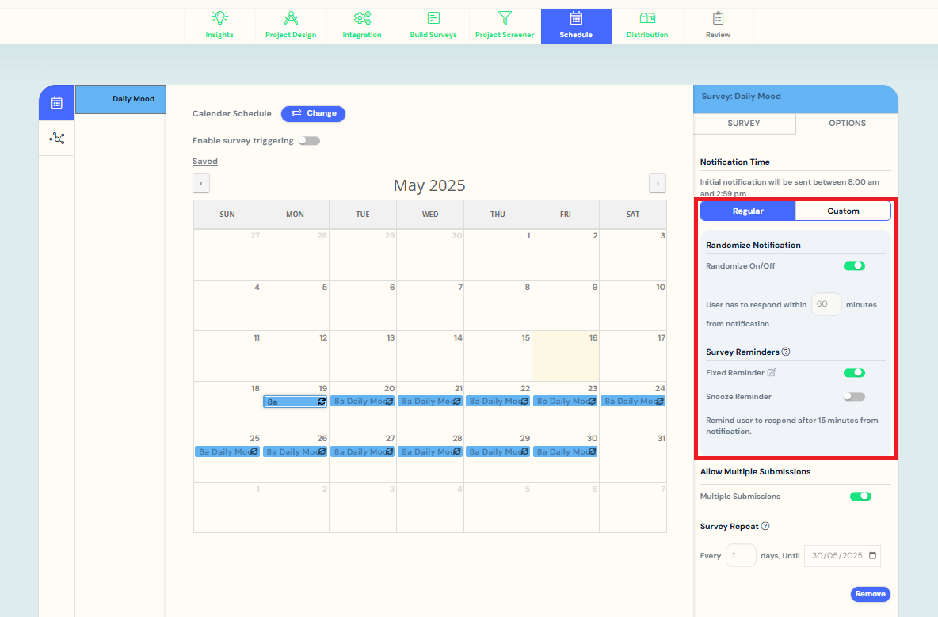The image size is (938, 617).
Task: Open the Integration gears icon
Action: tap(362, 18)
